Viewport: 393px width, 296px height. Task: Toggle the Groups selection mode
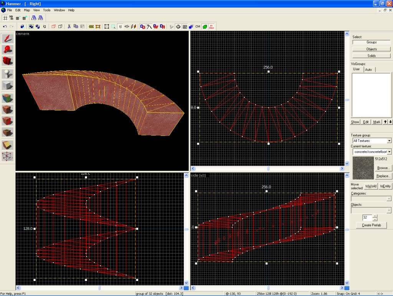(371, 42)
